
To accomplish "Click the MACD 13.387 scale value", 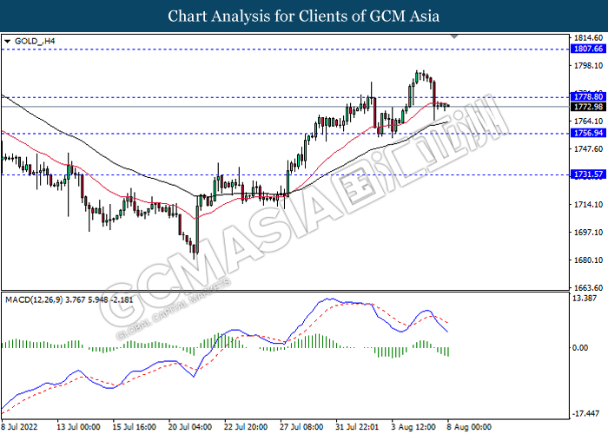I will [584, 298].
